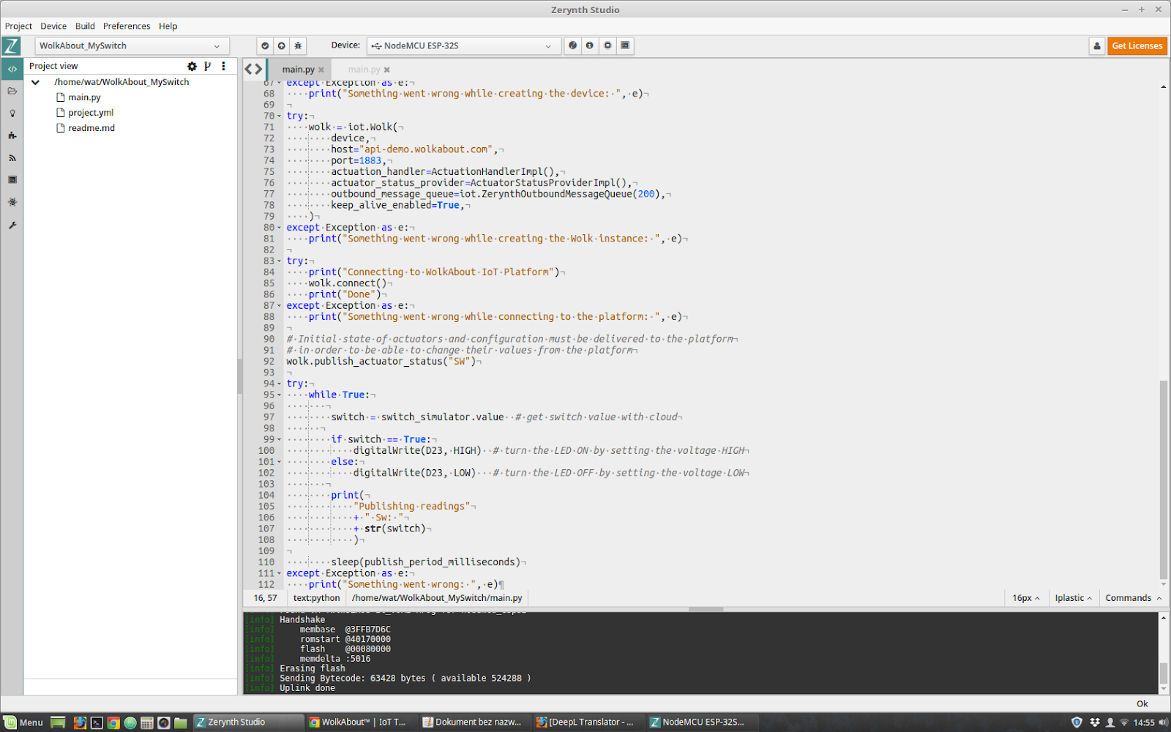Expand the Commands menu in status bar
The image size is (1171, 732).
1133,598
